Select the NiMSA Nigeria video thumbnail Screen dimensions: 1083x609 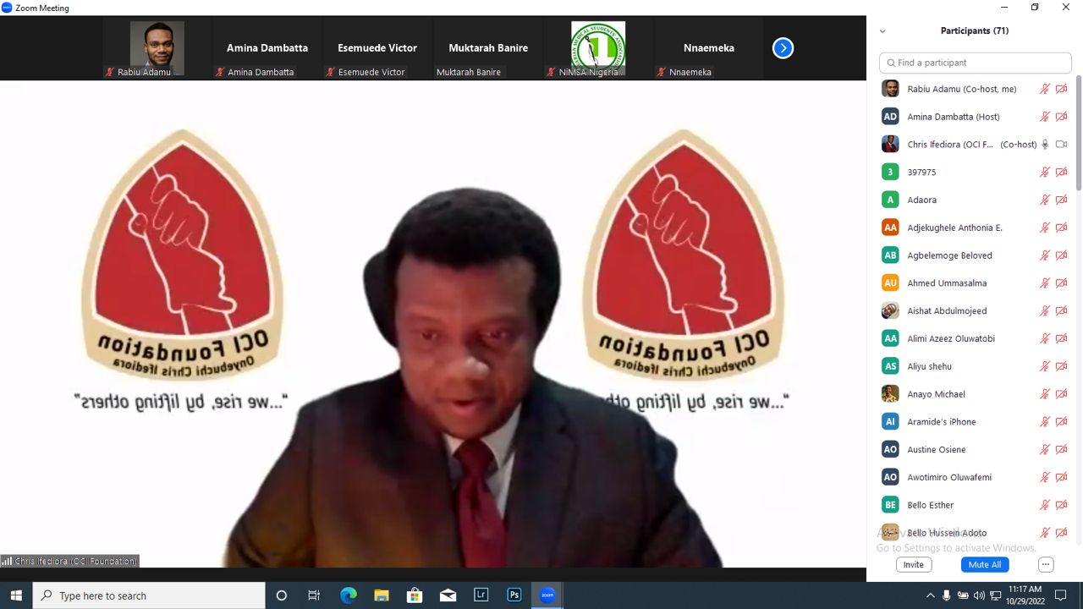pos(597,48)
